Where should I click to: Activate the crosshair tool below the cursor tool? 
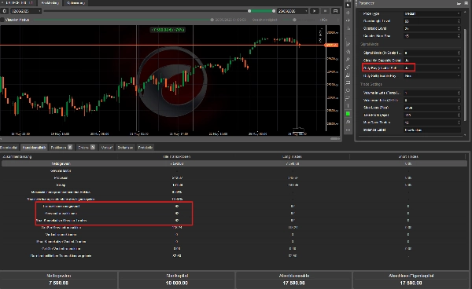point(348,13)
